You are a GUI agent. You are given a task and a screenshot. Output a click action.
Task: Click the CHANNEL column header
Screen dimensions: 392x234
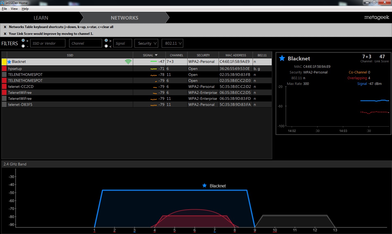pyautogui.click(x=176, y=55)
